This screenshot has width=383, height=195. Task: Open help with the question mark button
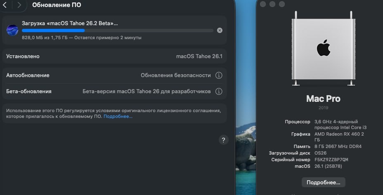223,140
